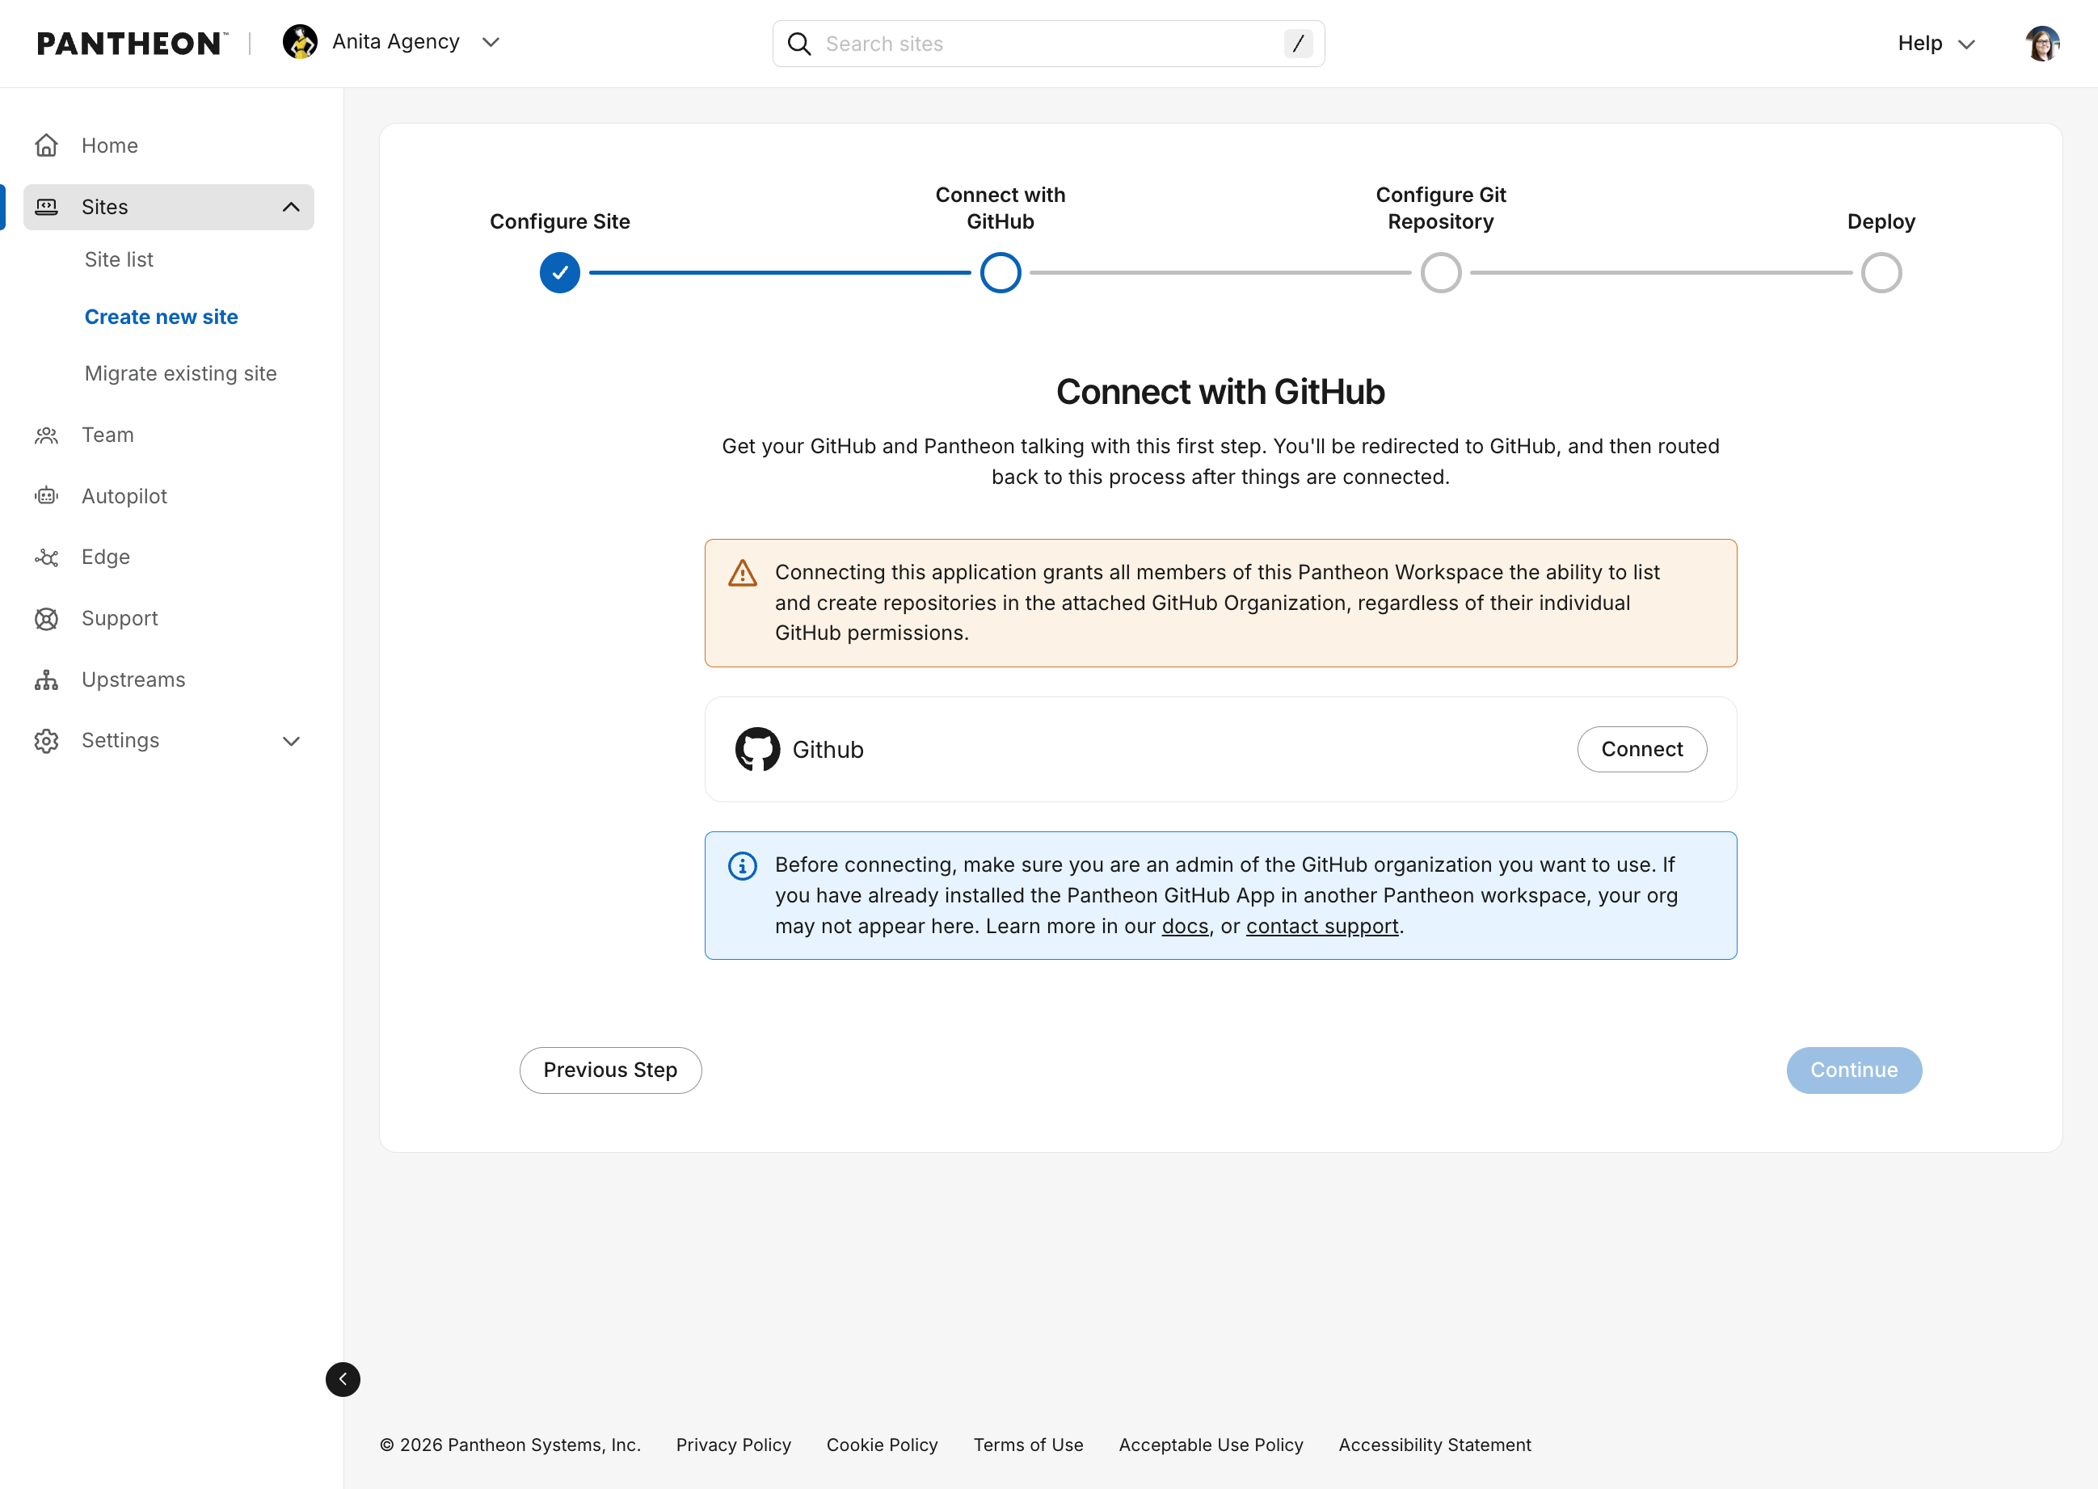Click the slash shortcut badge in search
The width and height of the screenshot is (2098, 1489).
(1297, 44)
